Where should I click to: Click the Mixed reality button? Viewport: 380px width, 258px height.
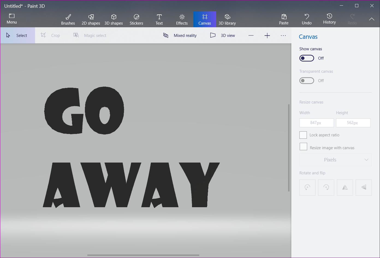(180, 35)
